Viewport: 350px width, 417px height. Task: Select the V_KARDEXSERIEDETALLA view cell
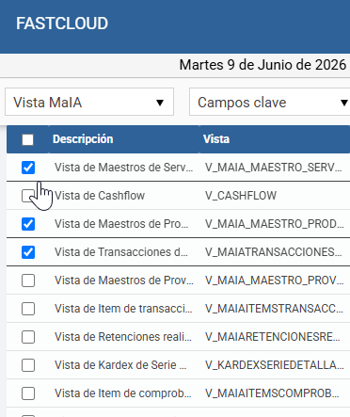pos(275,365)
